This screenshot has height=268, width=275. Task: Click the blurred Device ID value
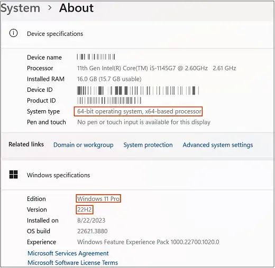[x=138, y=90]
